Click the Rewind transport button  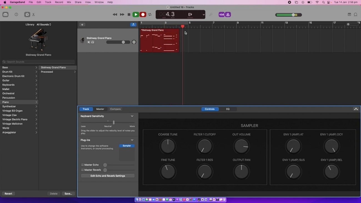coord(115,15)
